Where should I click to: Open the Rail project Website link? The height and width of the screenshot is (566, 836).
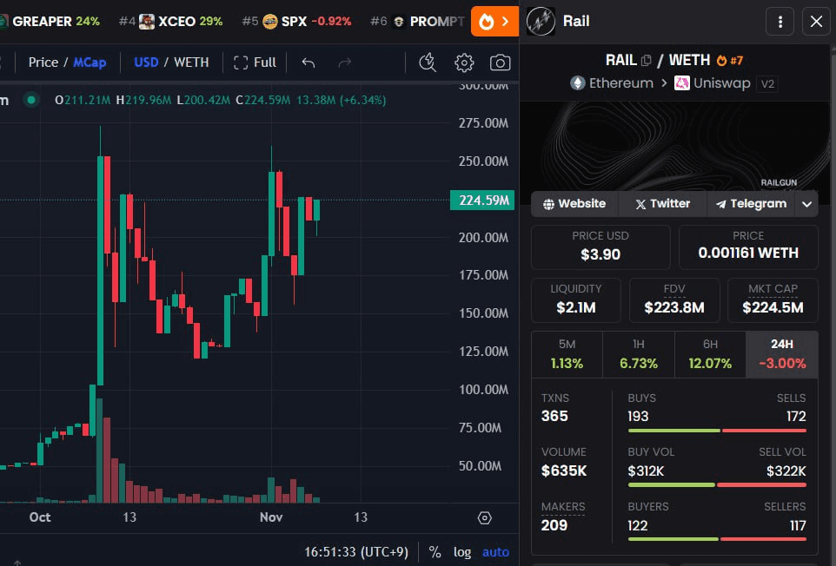[574, 204]
